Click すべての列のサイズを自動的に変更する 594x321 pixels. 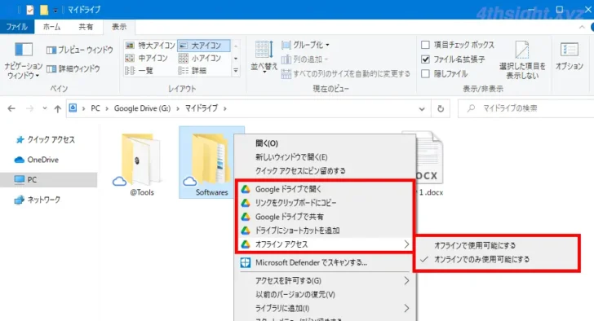tap(346, 73)
